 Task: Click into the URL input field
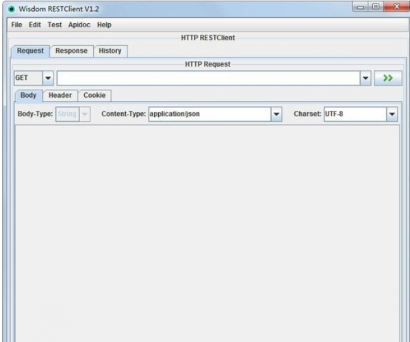[x=208, y=78]
